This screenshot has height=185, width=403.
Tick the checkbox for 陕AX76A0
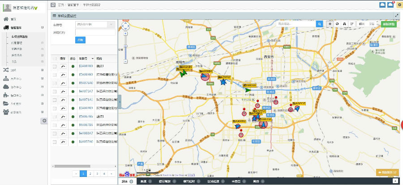(55, 83)
